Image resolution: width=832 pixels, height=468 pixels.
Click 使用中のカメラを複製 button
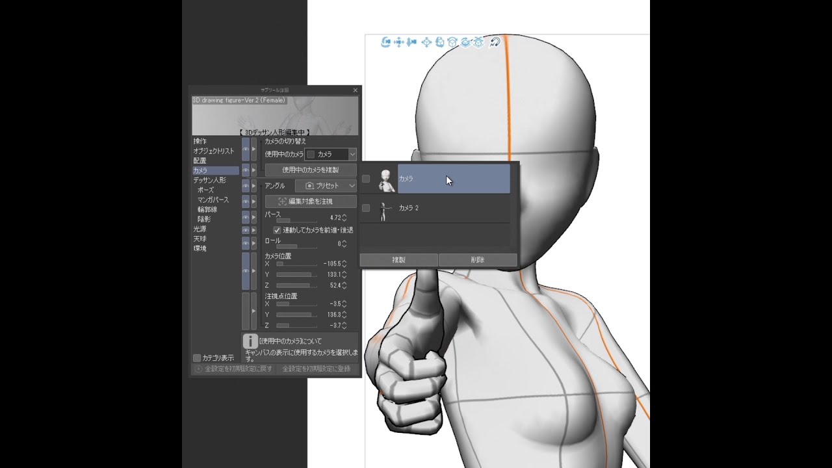point(311,170)
